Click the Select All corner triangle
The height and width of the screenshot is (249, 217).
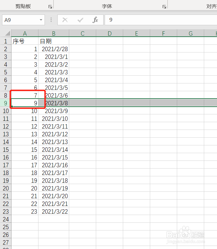pos(8,33)
